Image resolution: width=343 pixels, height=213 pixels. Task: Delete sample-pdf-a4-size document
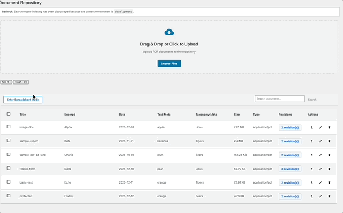[329, 155]
